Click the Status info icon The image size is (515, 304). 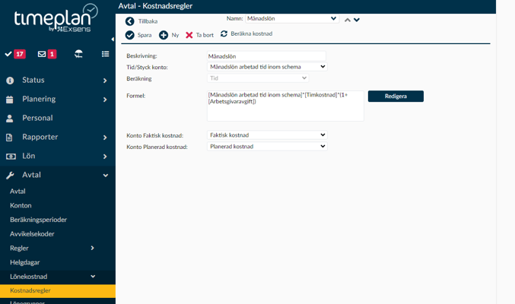(10, 81)
